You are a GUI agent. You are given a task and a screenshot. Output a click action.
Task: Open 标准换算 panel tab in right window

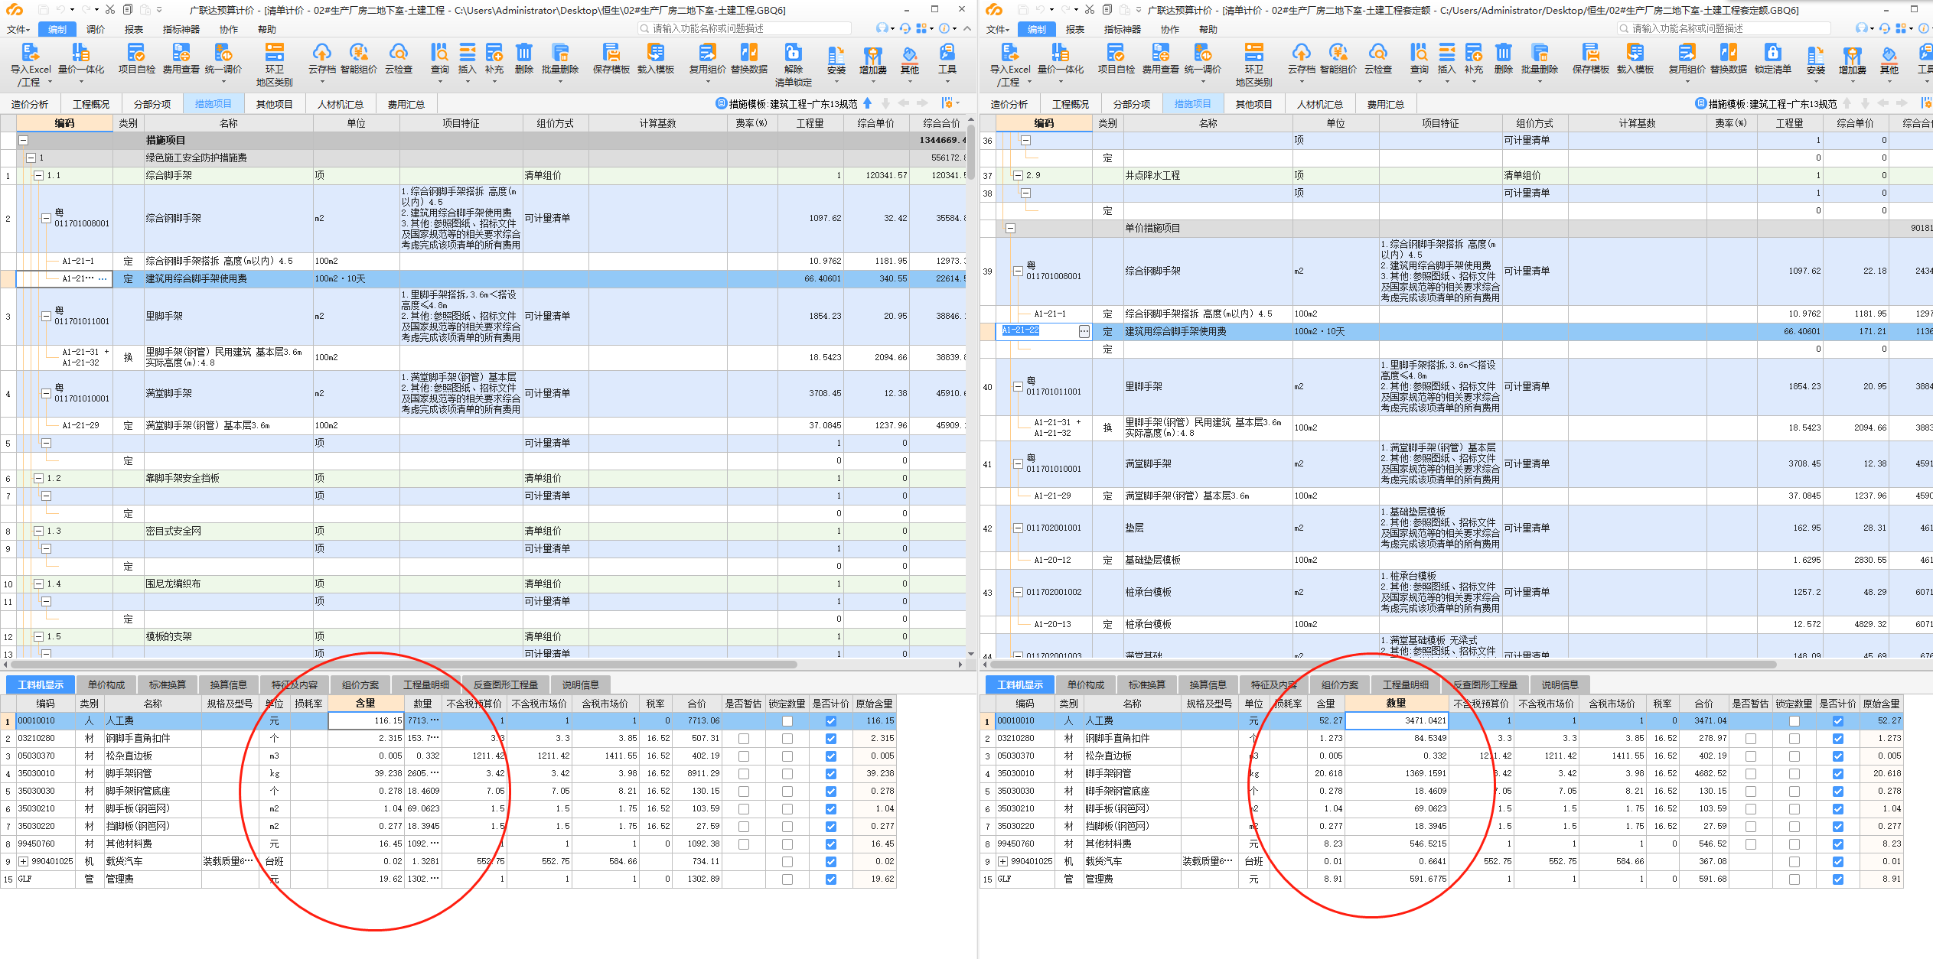1147,685
